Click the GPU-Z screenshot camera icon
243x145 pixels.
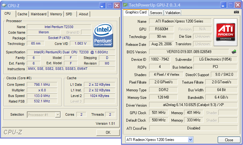click(236, 12)
